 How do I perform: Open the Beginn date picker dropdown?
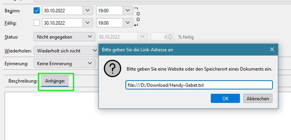click(88, 10)
